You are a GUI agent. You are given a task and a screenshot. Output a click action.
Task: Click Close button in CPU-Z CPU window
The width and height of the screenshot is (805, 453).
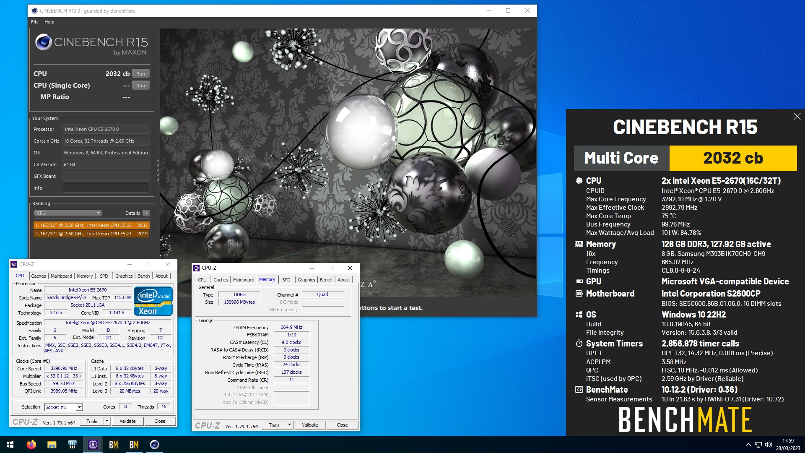coord(160,421)
